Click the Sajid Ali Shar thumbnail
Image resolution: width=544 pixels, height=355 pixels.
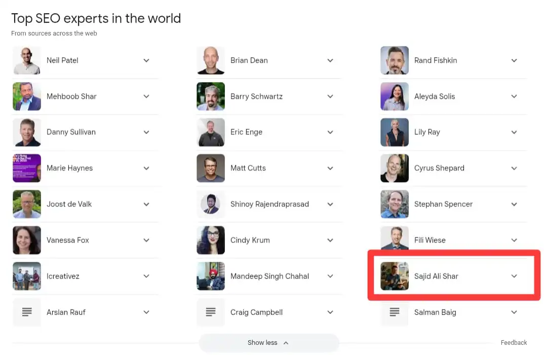[395, 276]
